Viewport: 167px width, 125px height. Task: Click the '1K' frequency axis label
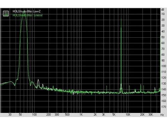[81, 115]
